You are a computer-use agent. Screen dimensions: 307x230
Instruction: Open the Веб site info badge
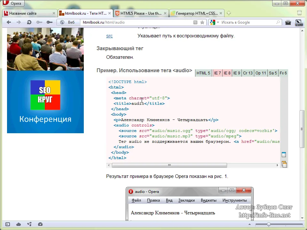(68, 22)
